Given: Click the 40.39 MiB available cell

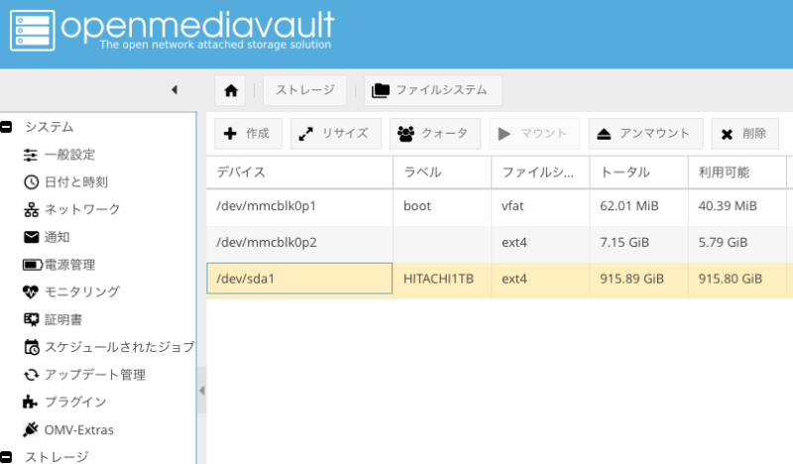Looking at the screenshot, I should [736, 206].
